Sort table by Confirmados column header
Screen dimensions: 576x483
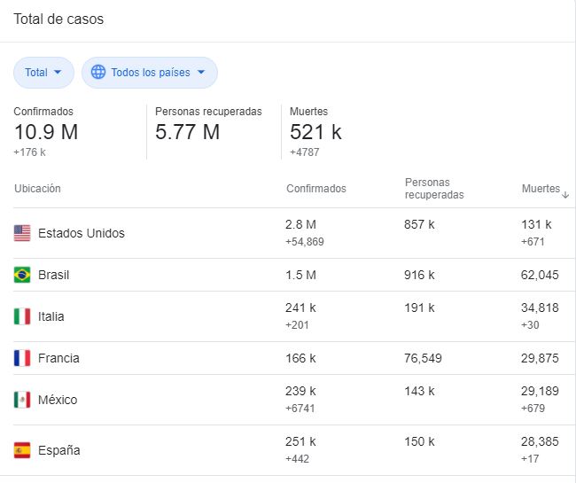[x=315, y=189]
